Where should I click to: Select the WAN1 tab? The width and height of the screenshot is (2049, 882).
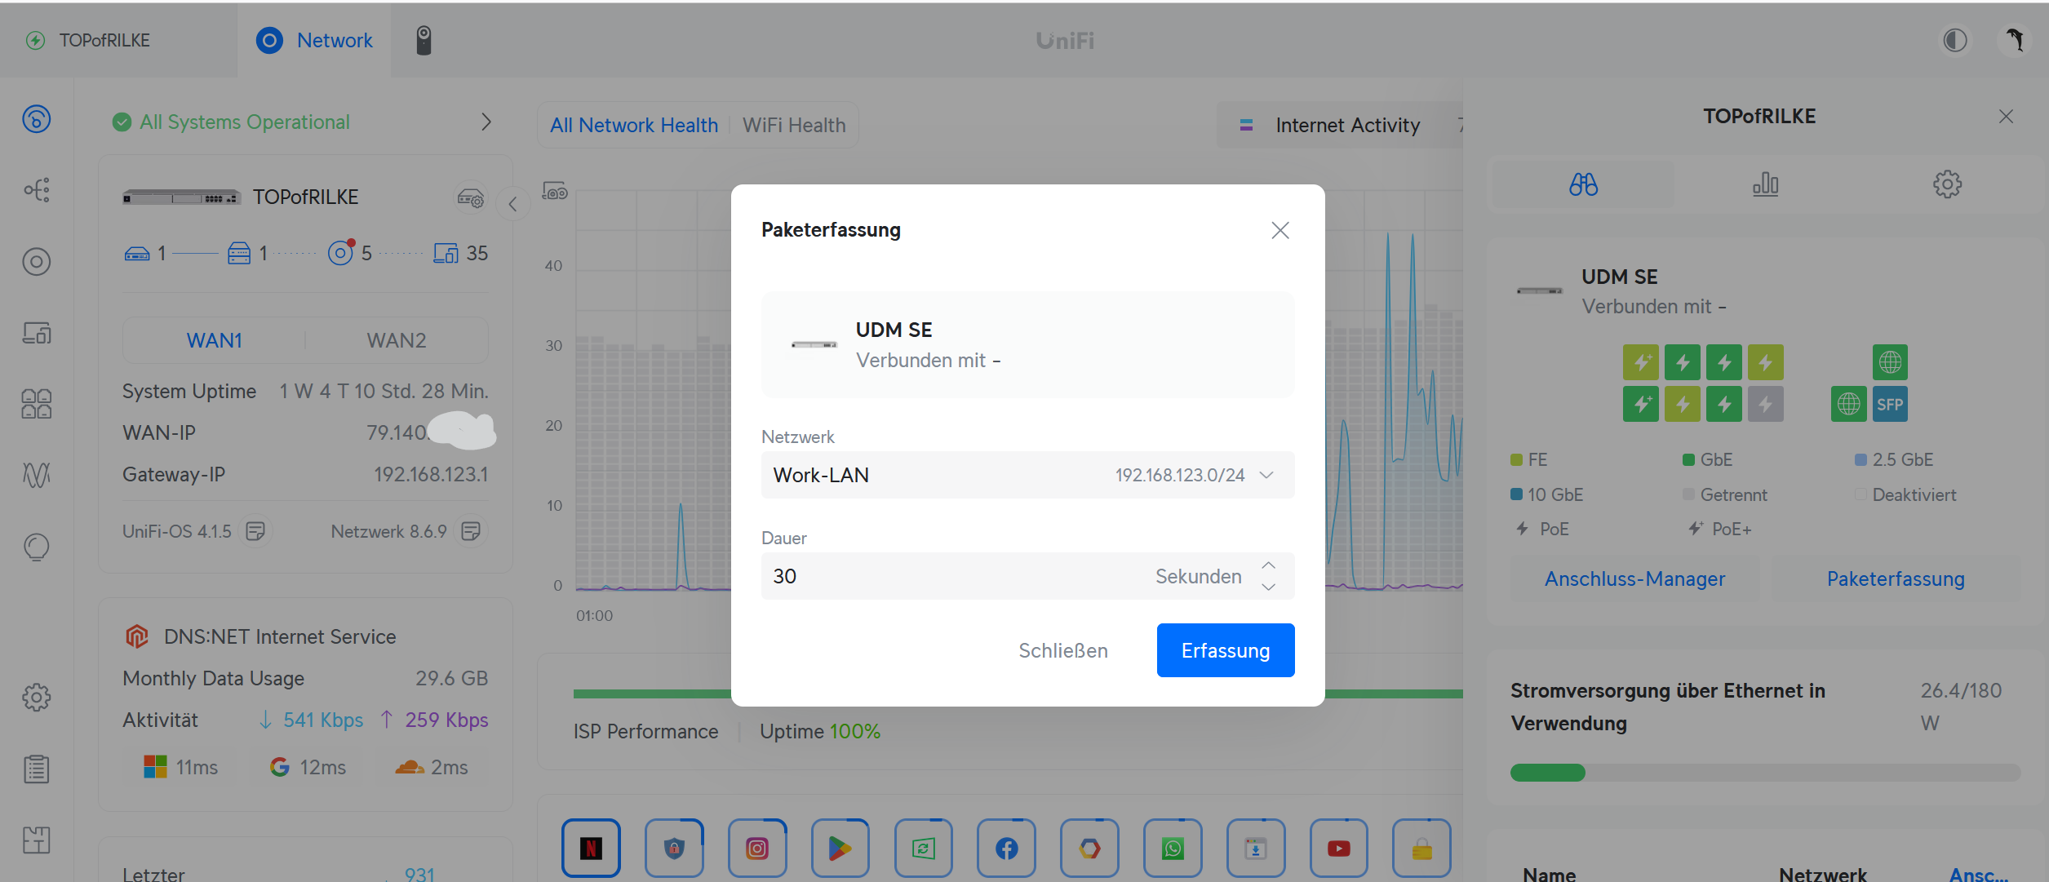215,340
